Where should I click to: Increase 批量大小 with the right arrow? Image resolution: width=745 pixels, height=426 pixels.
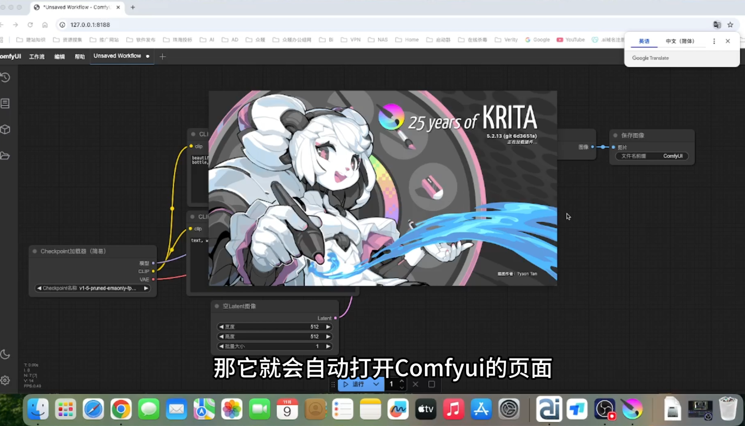(x=328, y=347)
